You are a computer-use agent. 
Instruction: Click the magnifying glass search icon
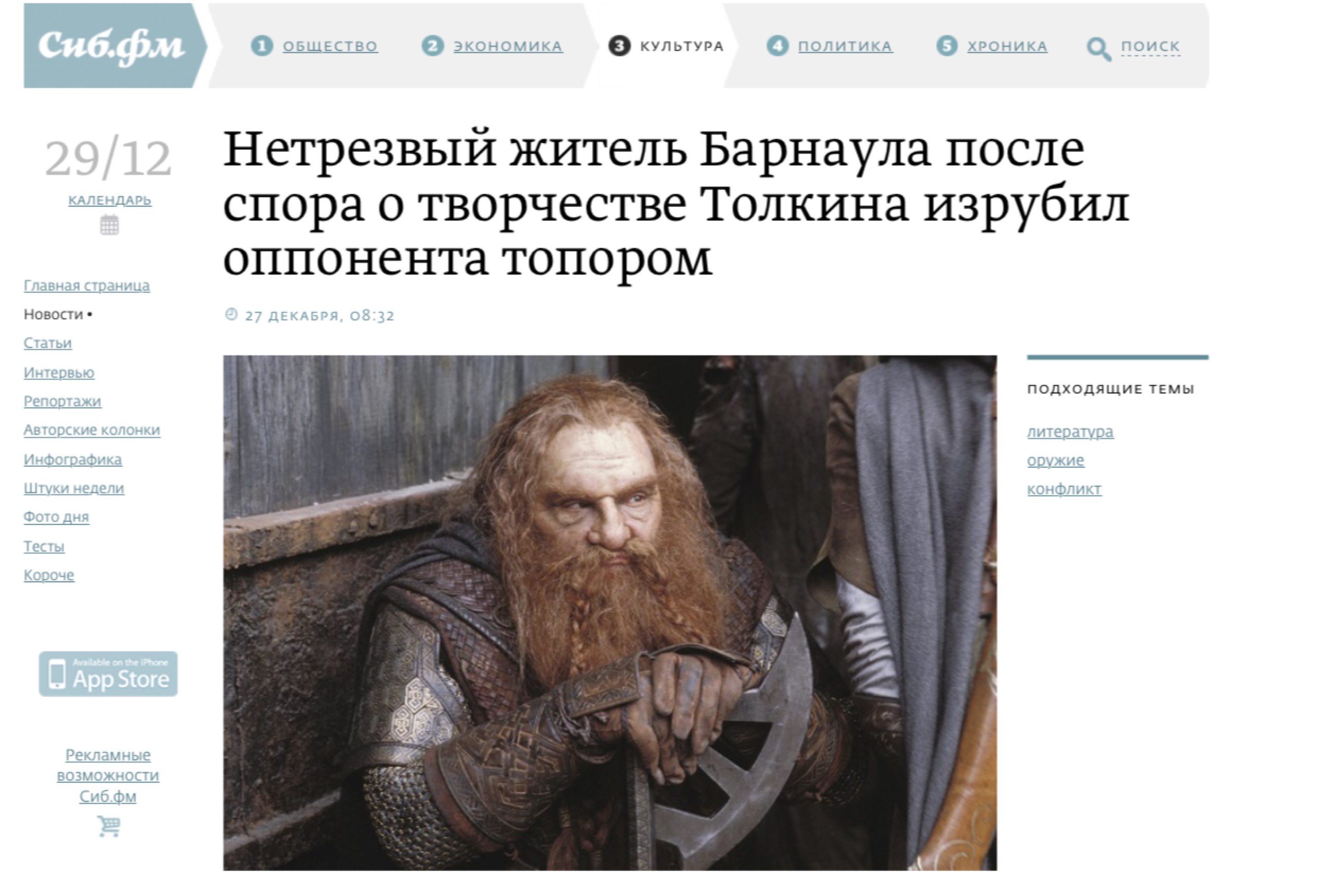(x=1098, y=49)
